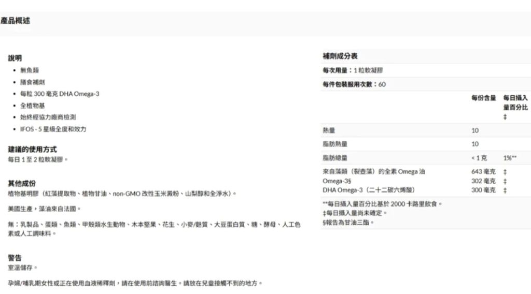Viewport: 531px width, 294px height.
Task: Click the 膳食補劑 bullet item
Action: click(x=32, y=82)
